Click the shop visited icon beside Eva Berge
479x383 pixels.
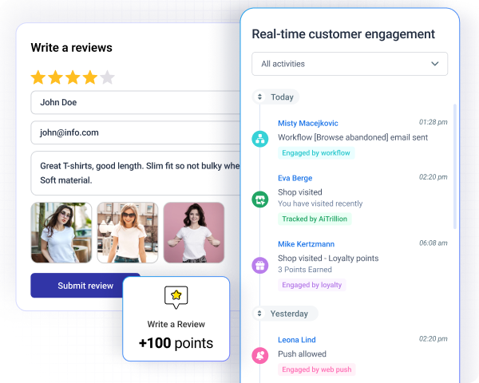coord(260,199)
